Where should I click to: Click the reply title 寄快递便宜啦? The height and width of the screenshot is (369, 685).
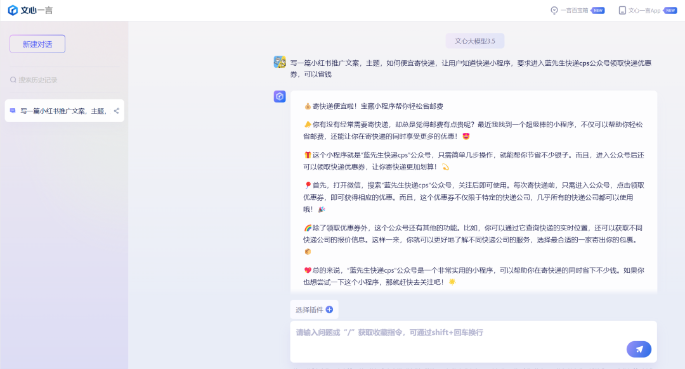374,106
